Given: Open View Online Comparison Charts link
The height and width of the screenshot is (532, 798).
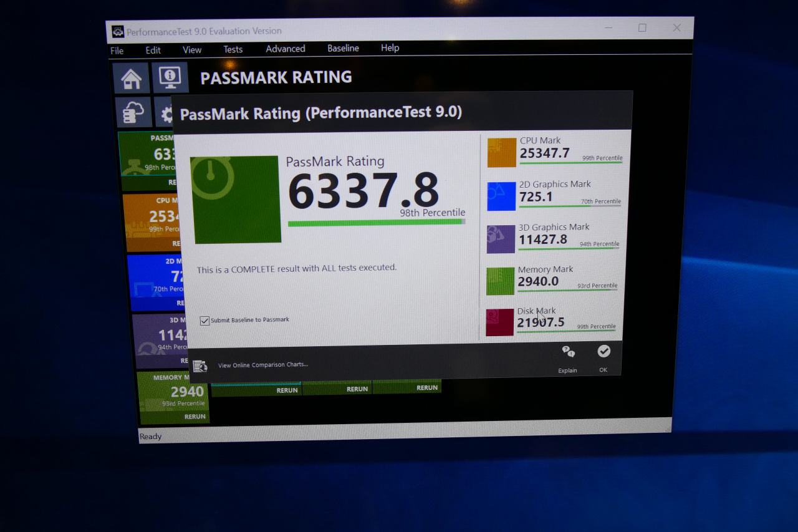Looking at the screenshot, I should point(263,365).
